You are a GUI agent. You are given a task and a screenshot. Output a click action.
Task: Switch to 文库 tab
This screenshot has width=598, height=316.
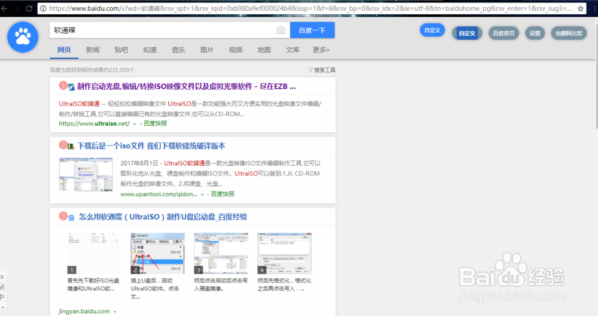[x=293, y=50]
